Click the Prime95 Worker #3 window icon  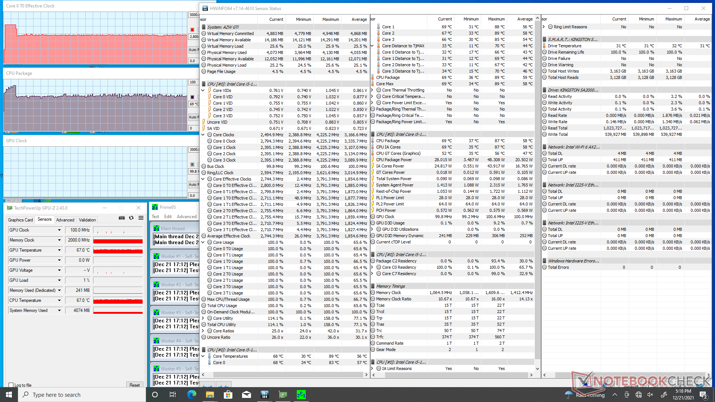pyautogui.click(x=156, y=313)
